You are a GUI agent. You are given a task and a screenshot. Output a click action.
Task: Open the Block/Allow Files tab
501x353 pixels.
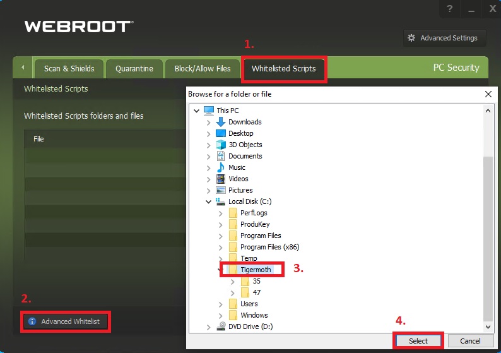[203, 68]
